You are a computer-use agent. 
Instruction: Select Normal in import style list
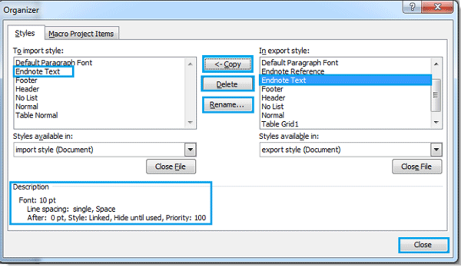[27, 107]
